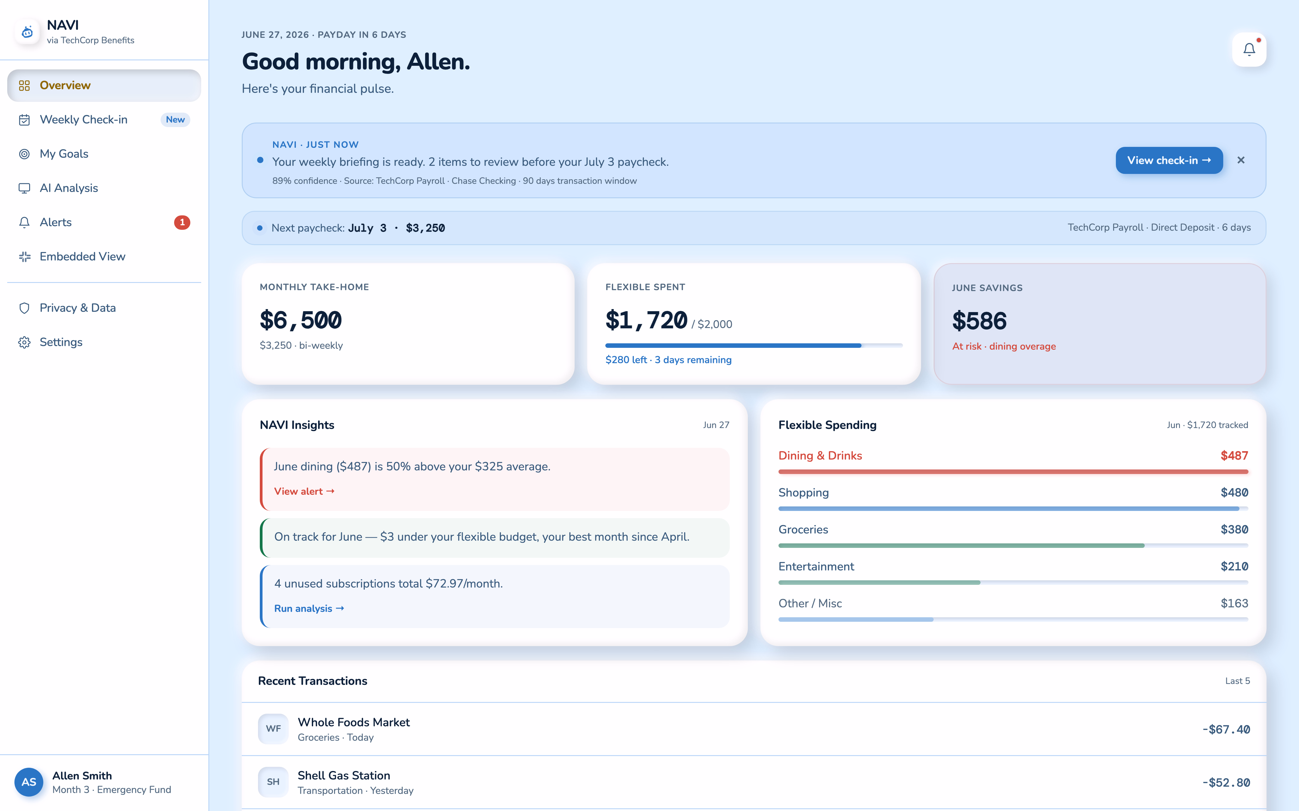Click the NAVI robot logo icon
Screen dimensions: 1299x811
pos(27,32)
